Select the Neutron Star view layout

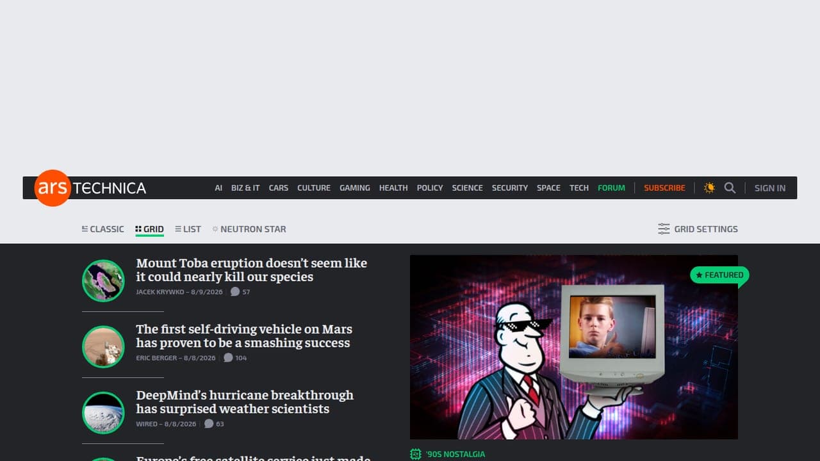(249, 229)
